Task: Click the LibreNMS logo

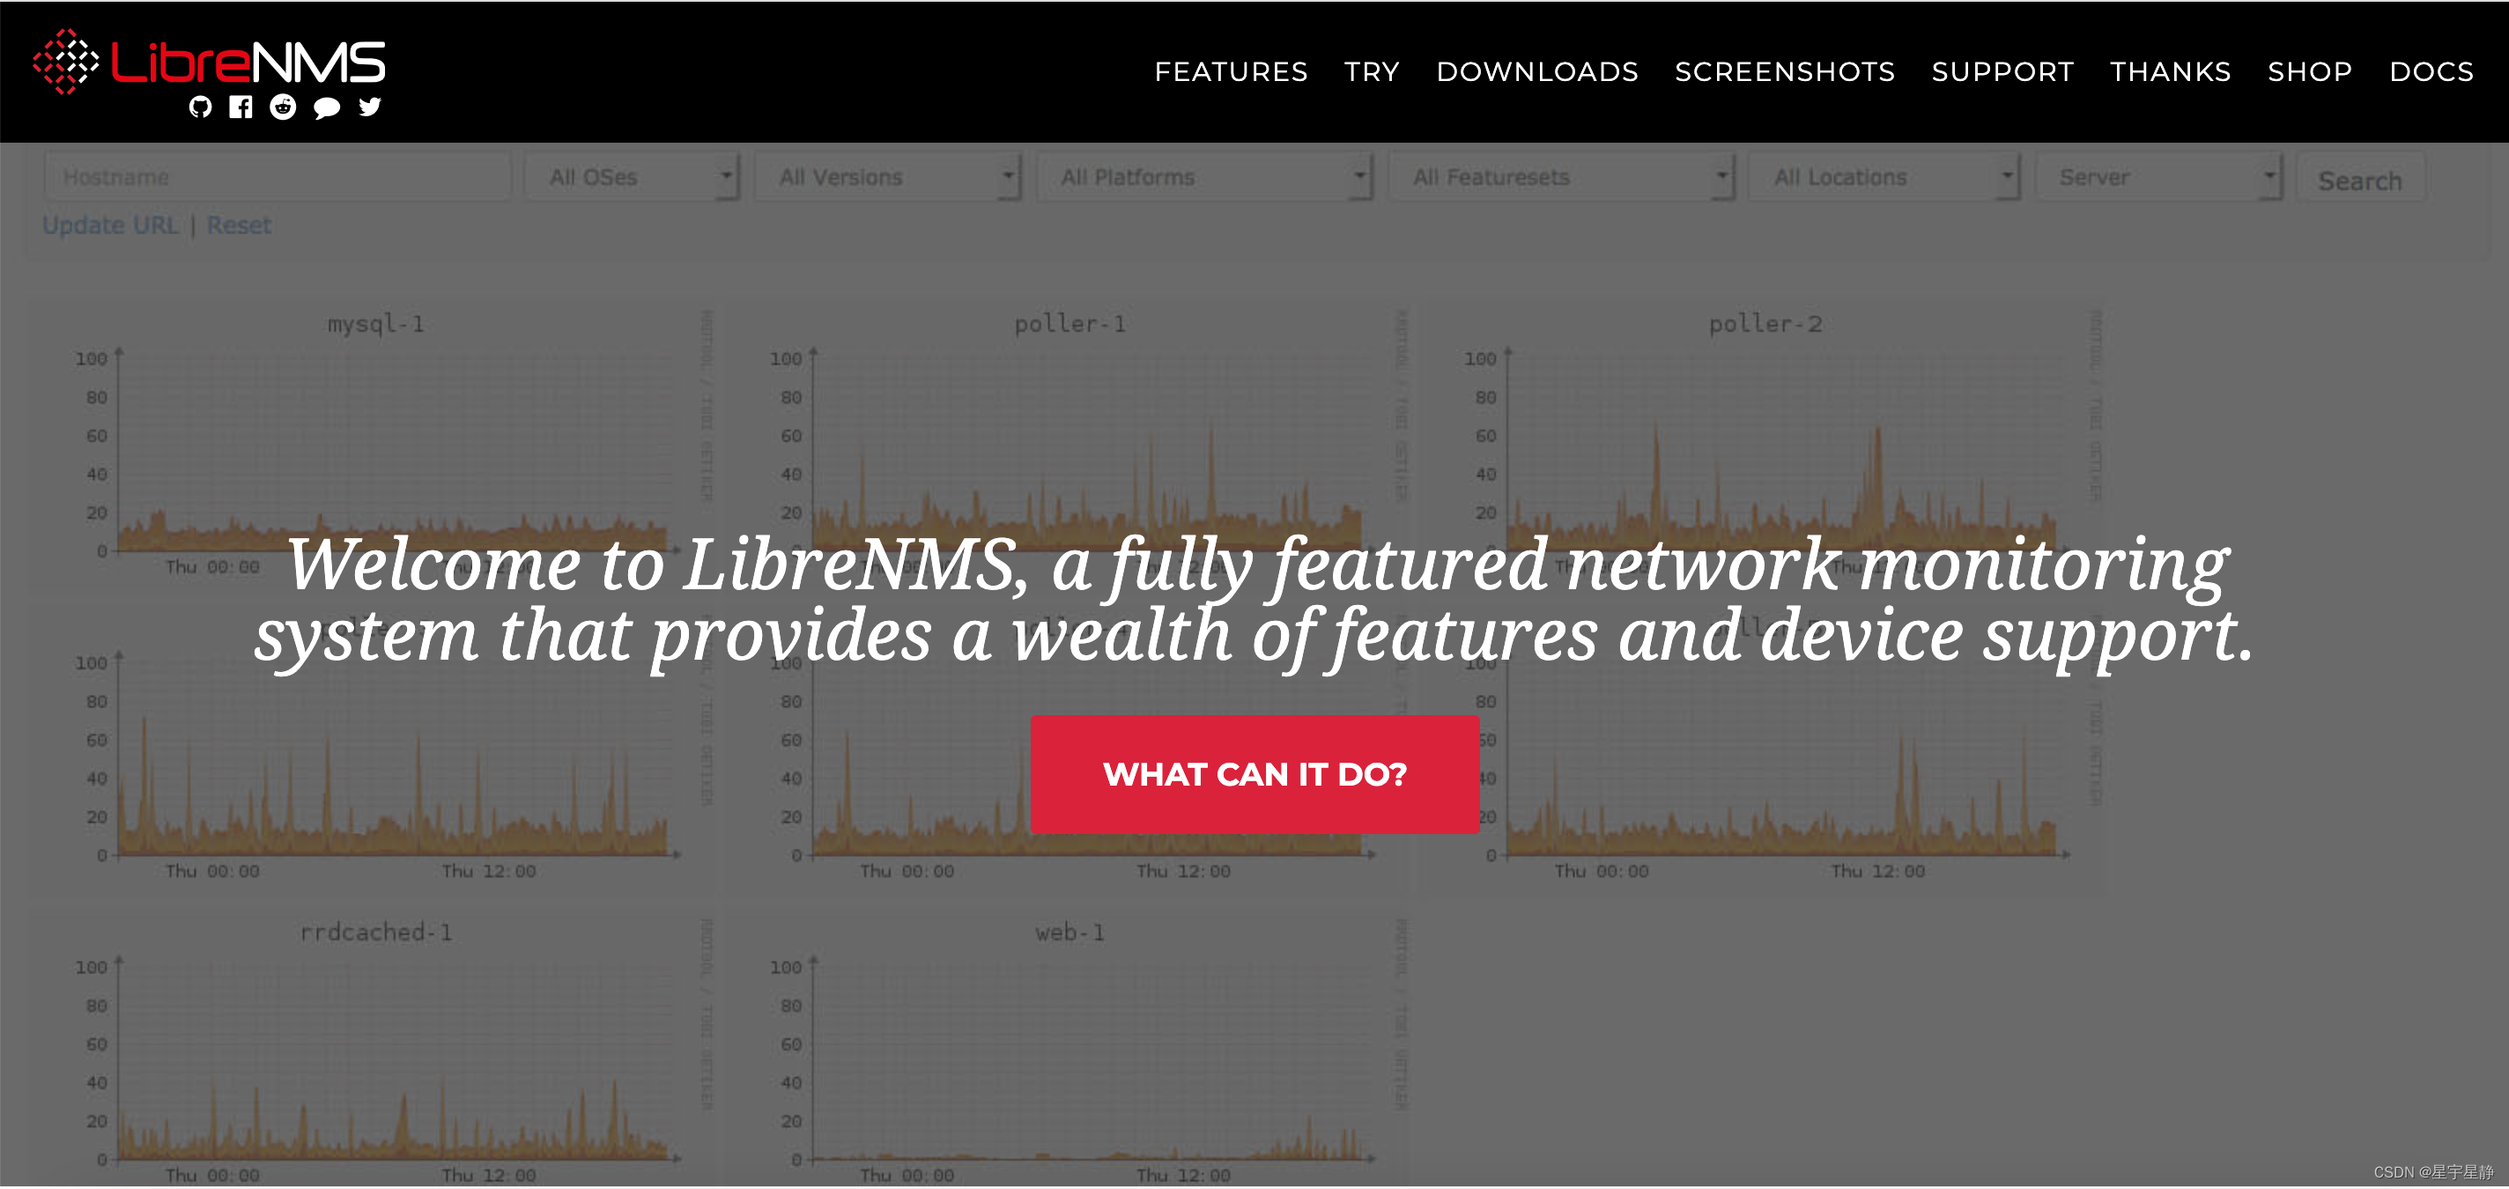Action: 210,63
